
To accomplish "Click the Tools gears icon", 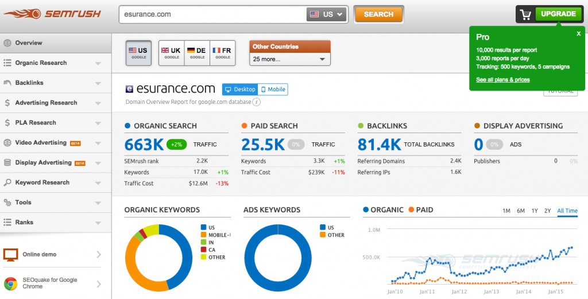I will pyautogui.click(x=7, y=203).
